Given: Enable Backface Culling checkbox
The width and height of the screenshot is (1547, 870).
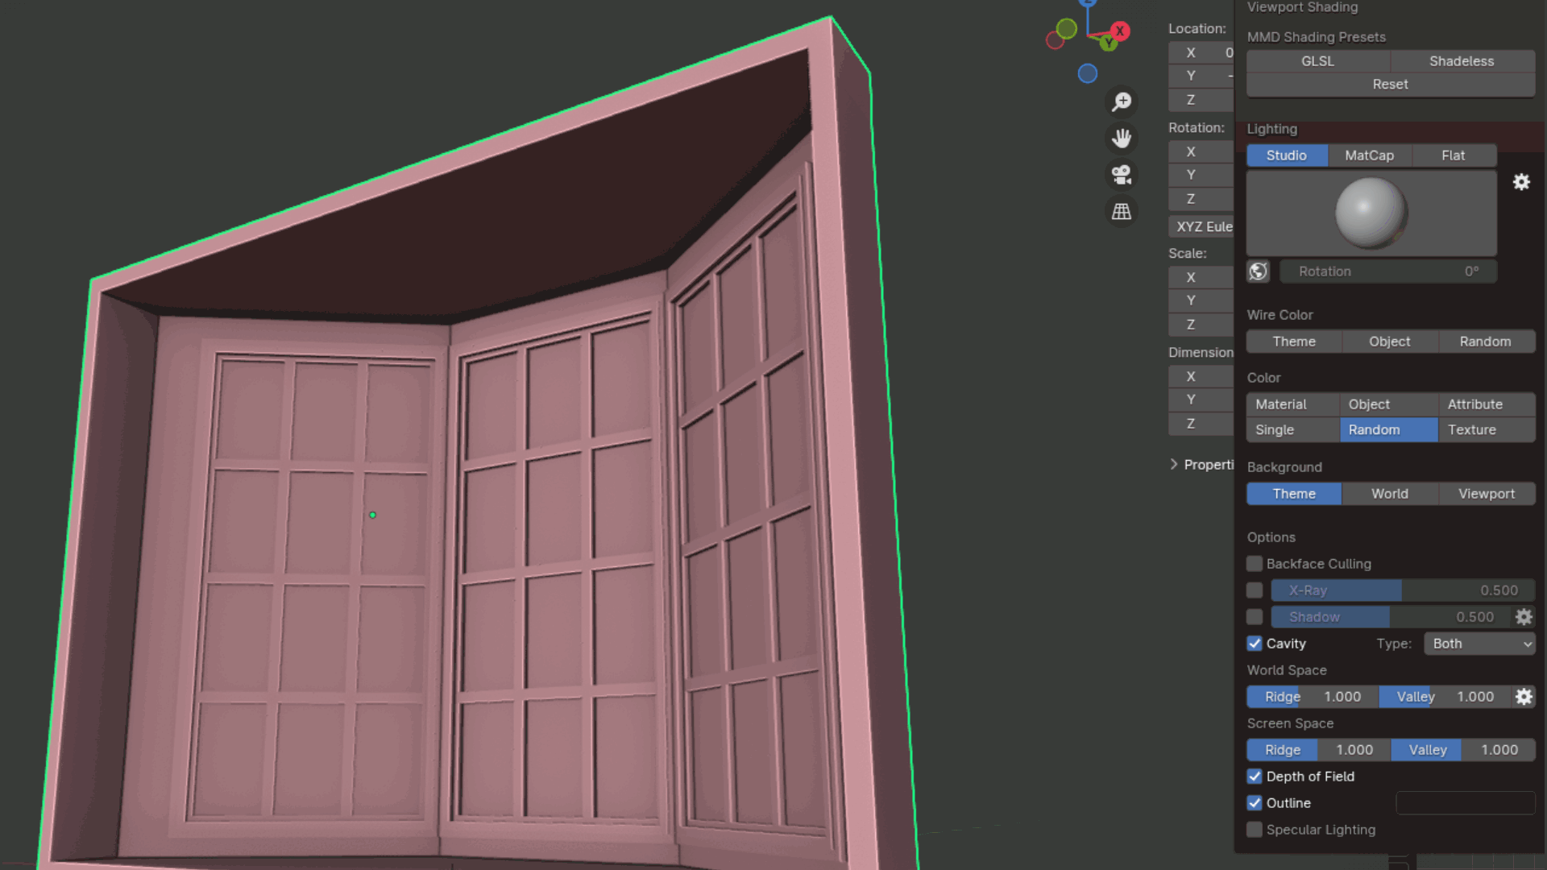Looking at the screenshot, I should pyautogui.click(x=1255, y=564).
